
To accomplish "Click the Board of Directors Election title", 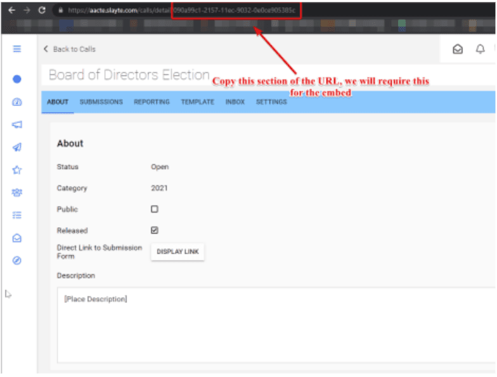I will coord(129,75).
